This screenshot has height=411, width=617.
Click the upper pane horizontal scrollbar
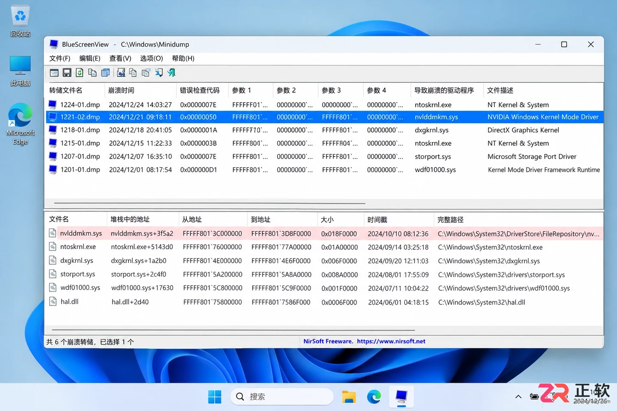[210, 203]
